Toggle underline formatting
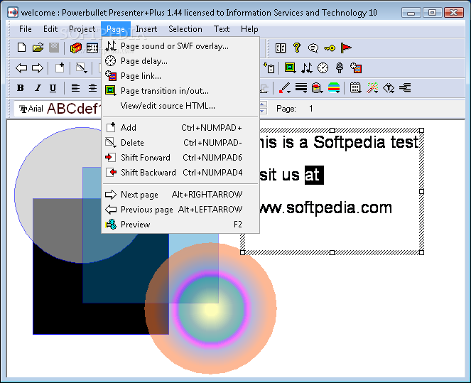Image resolution: width=471 pixels, height=383 pixels. coord(53,87)
